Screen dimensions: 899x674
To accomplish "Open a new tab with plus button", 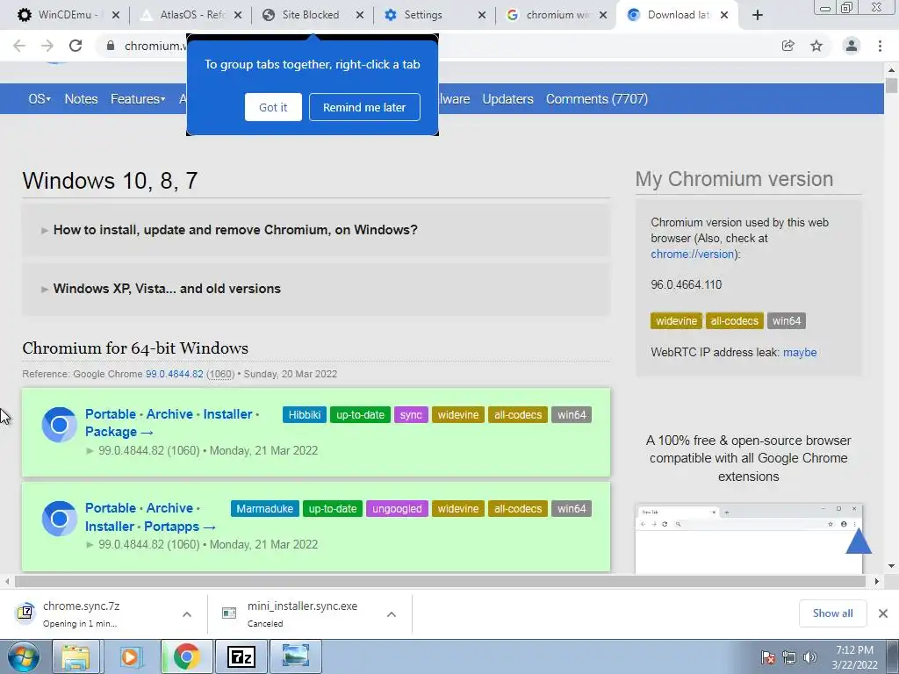I will [x=758, y=15].
